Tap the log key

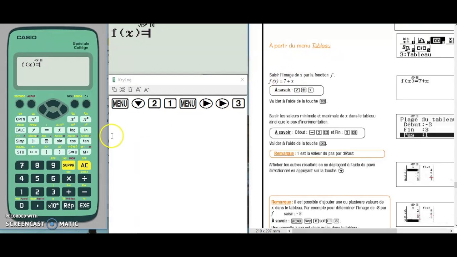tap(72, 130)
